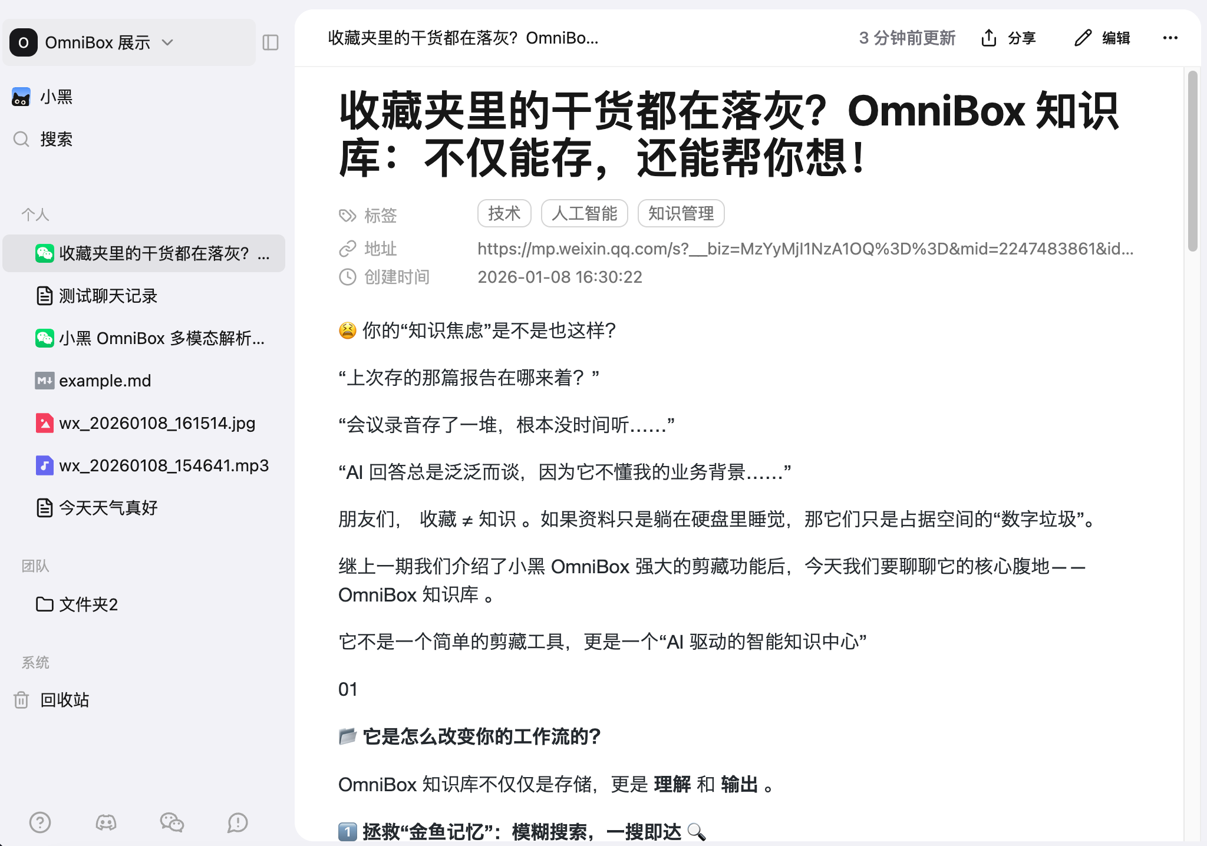Expand the 文件夹2 folder
This screenshot has width=1207, height=846.
[x=88, y=604]
